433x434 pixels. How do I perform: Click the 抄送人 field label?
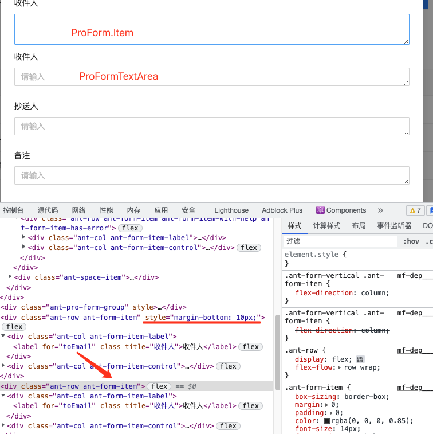click(x=26, y=106)
